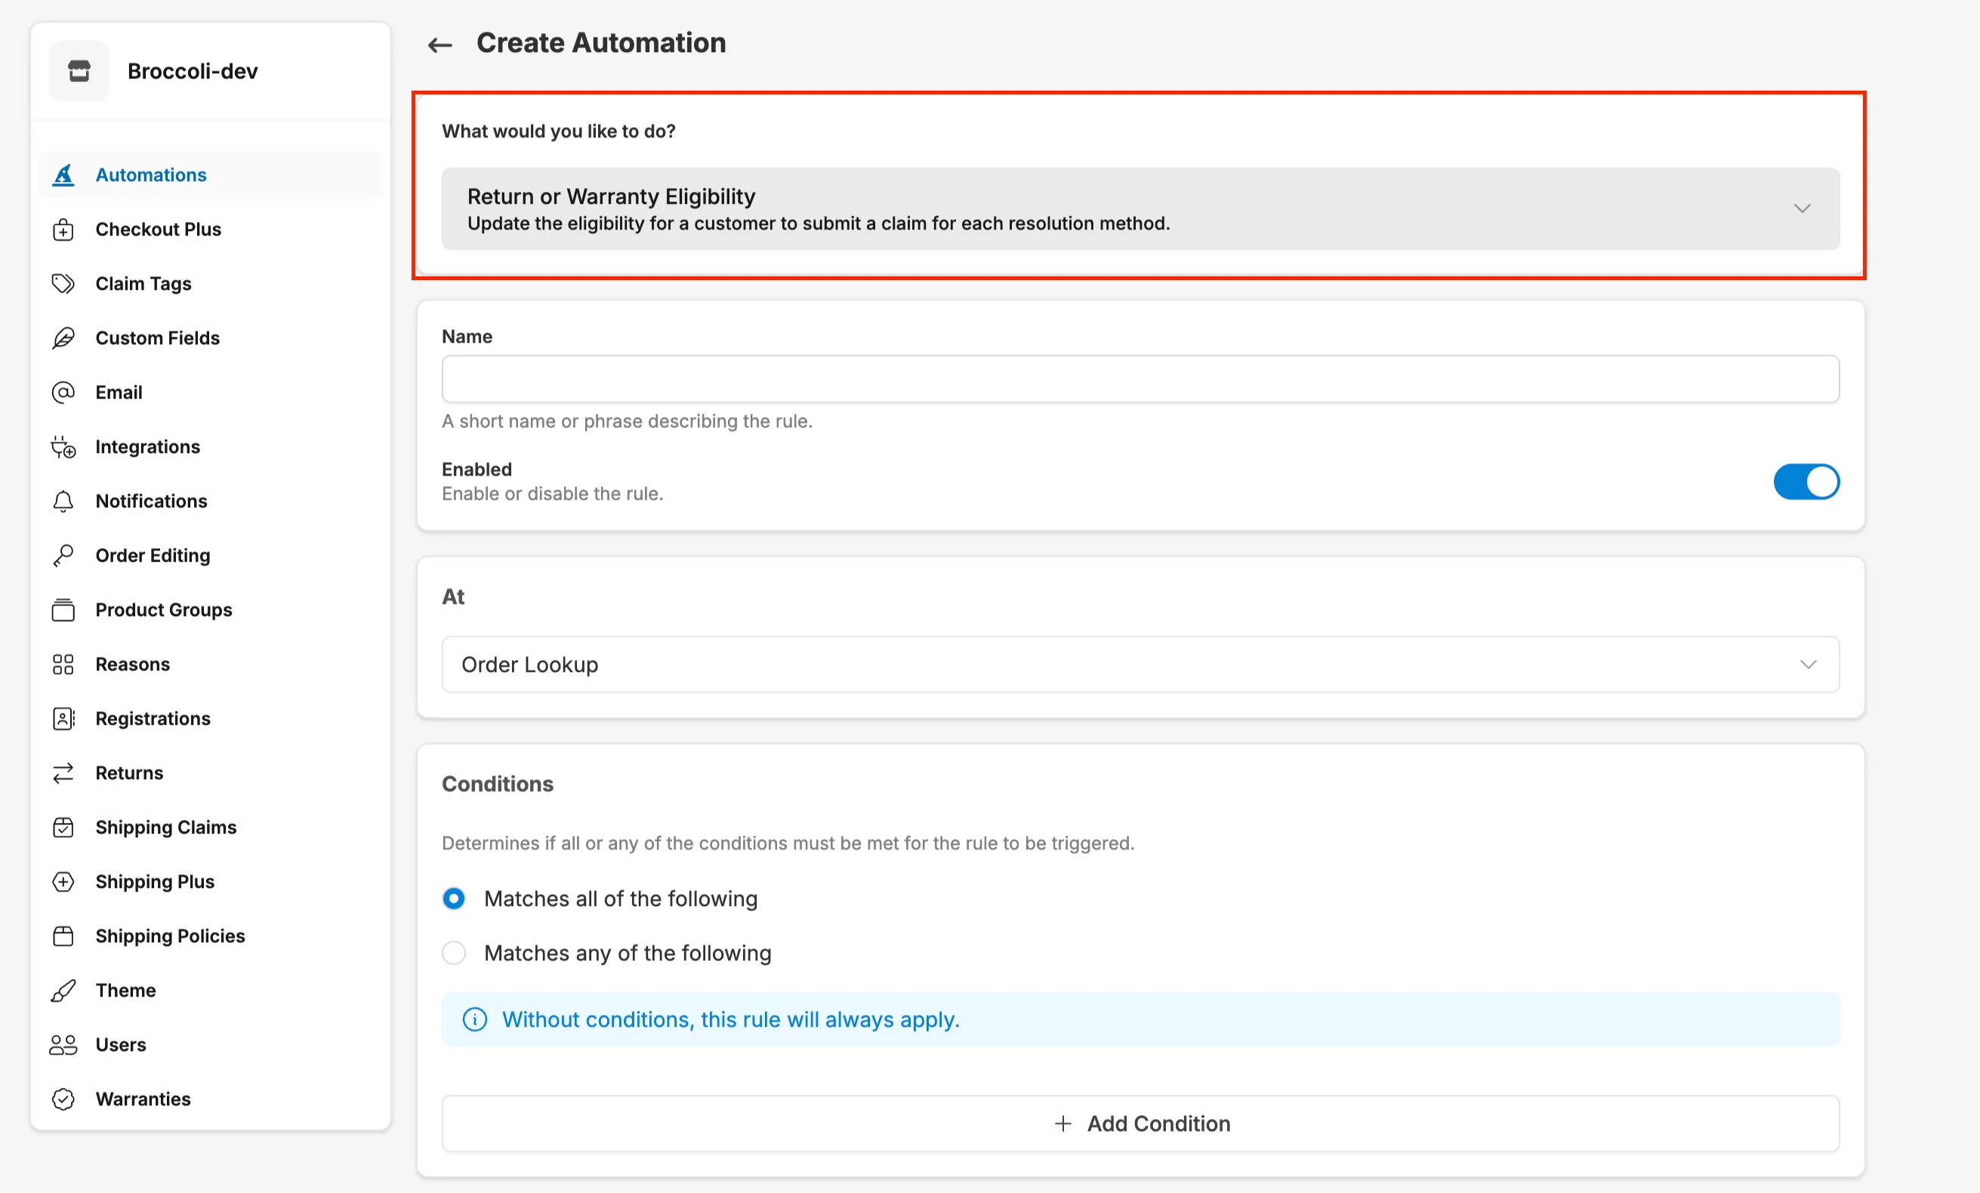This screenshot has height=1193, width=1980.
Task: Disable the Enabled rule toggle
Action: coord(1806,482)
